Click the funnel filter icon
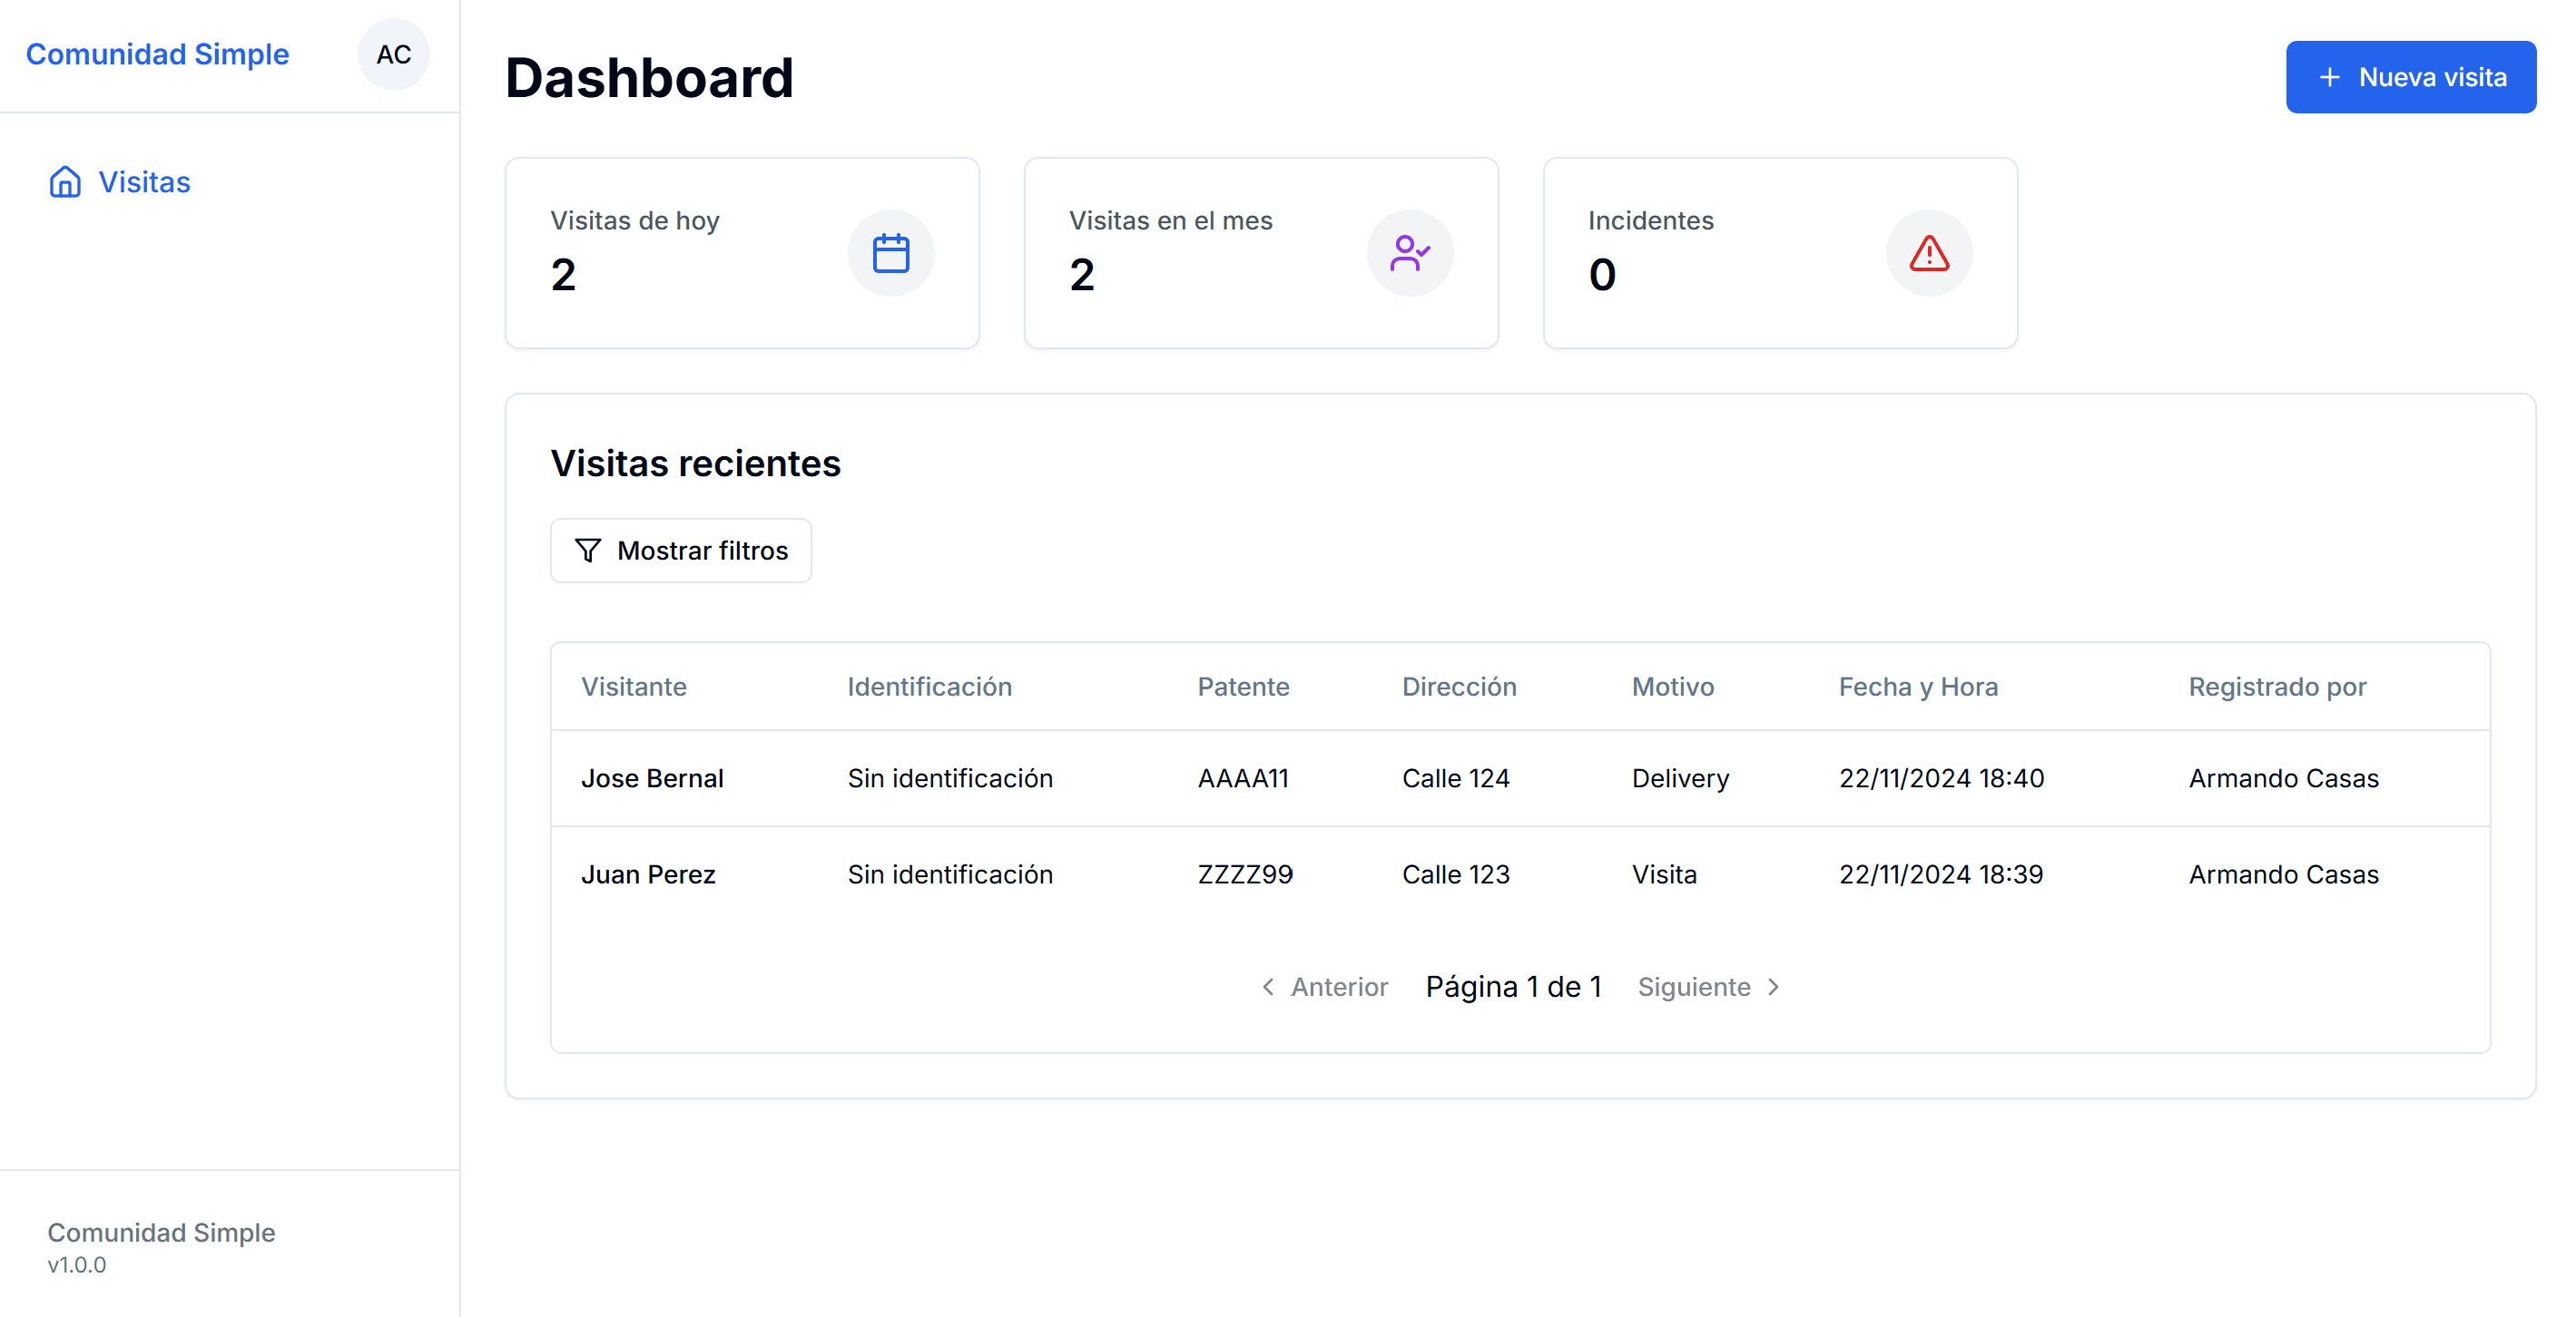 (588, 551)
